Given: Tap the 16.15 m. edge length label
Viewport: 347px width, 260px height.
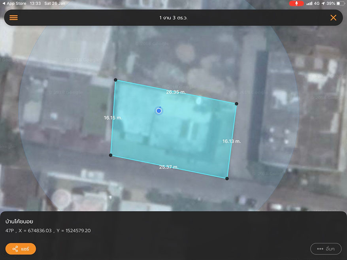Looking at the screenshot, I should tap(113, 118).
